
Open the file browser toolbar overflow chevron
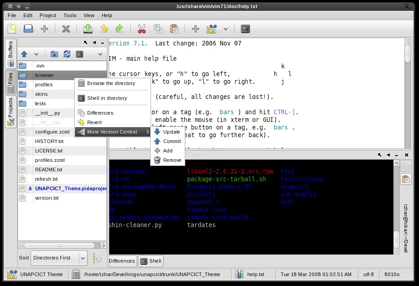point(100,54)
